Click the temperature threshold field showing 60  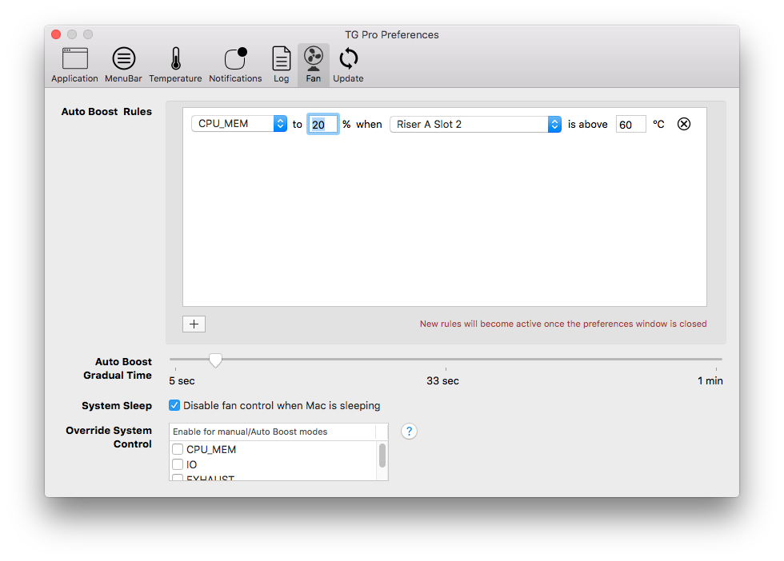630,124
